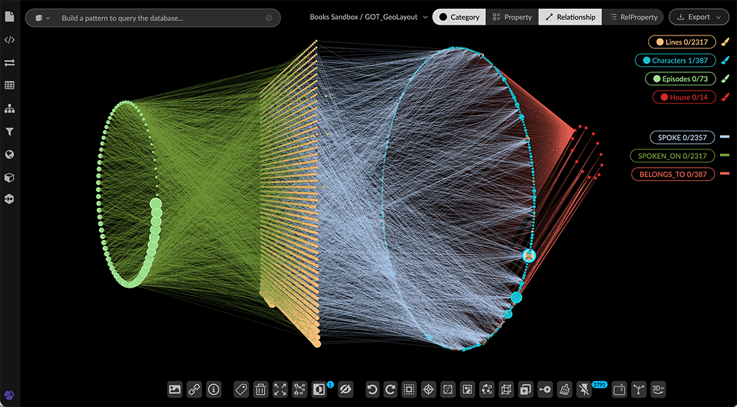Click the trash delete icon in bottom toolbar
The width and height of the screenshot is (737, 407).
(x=260, y=389)
